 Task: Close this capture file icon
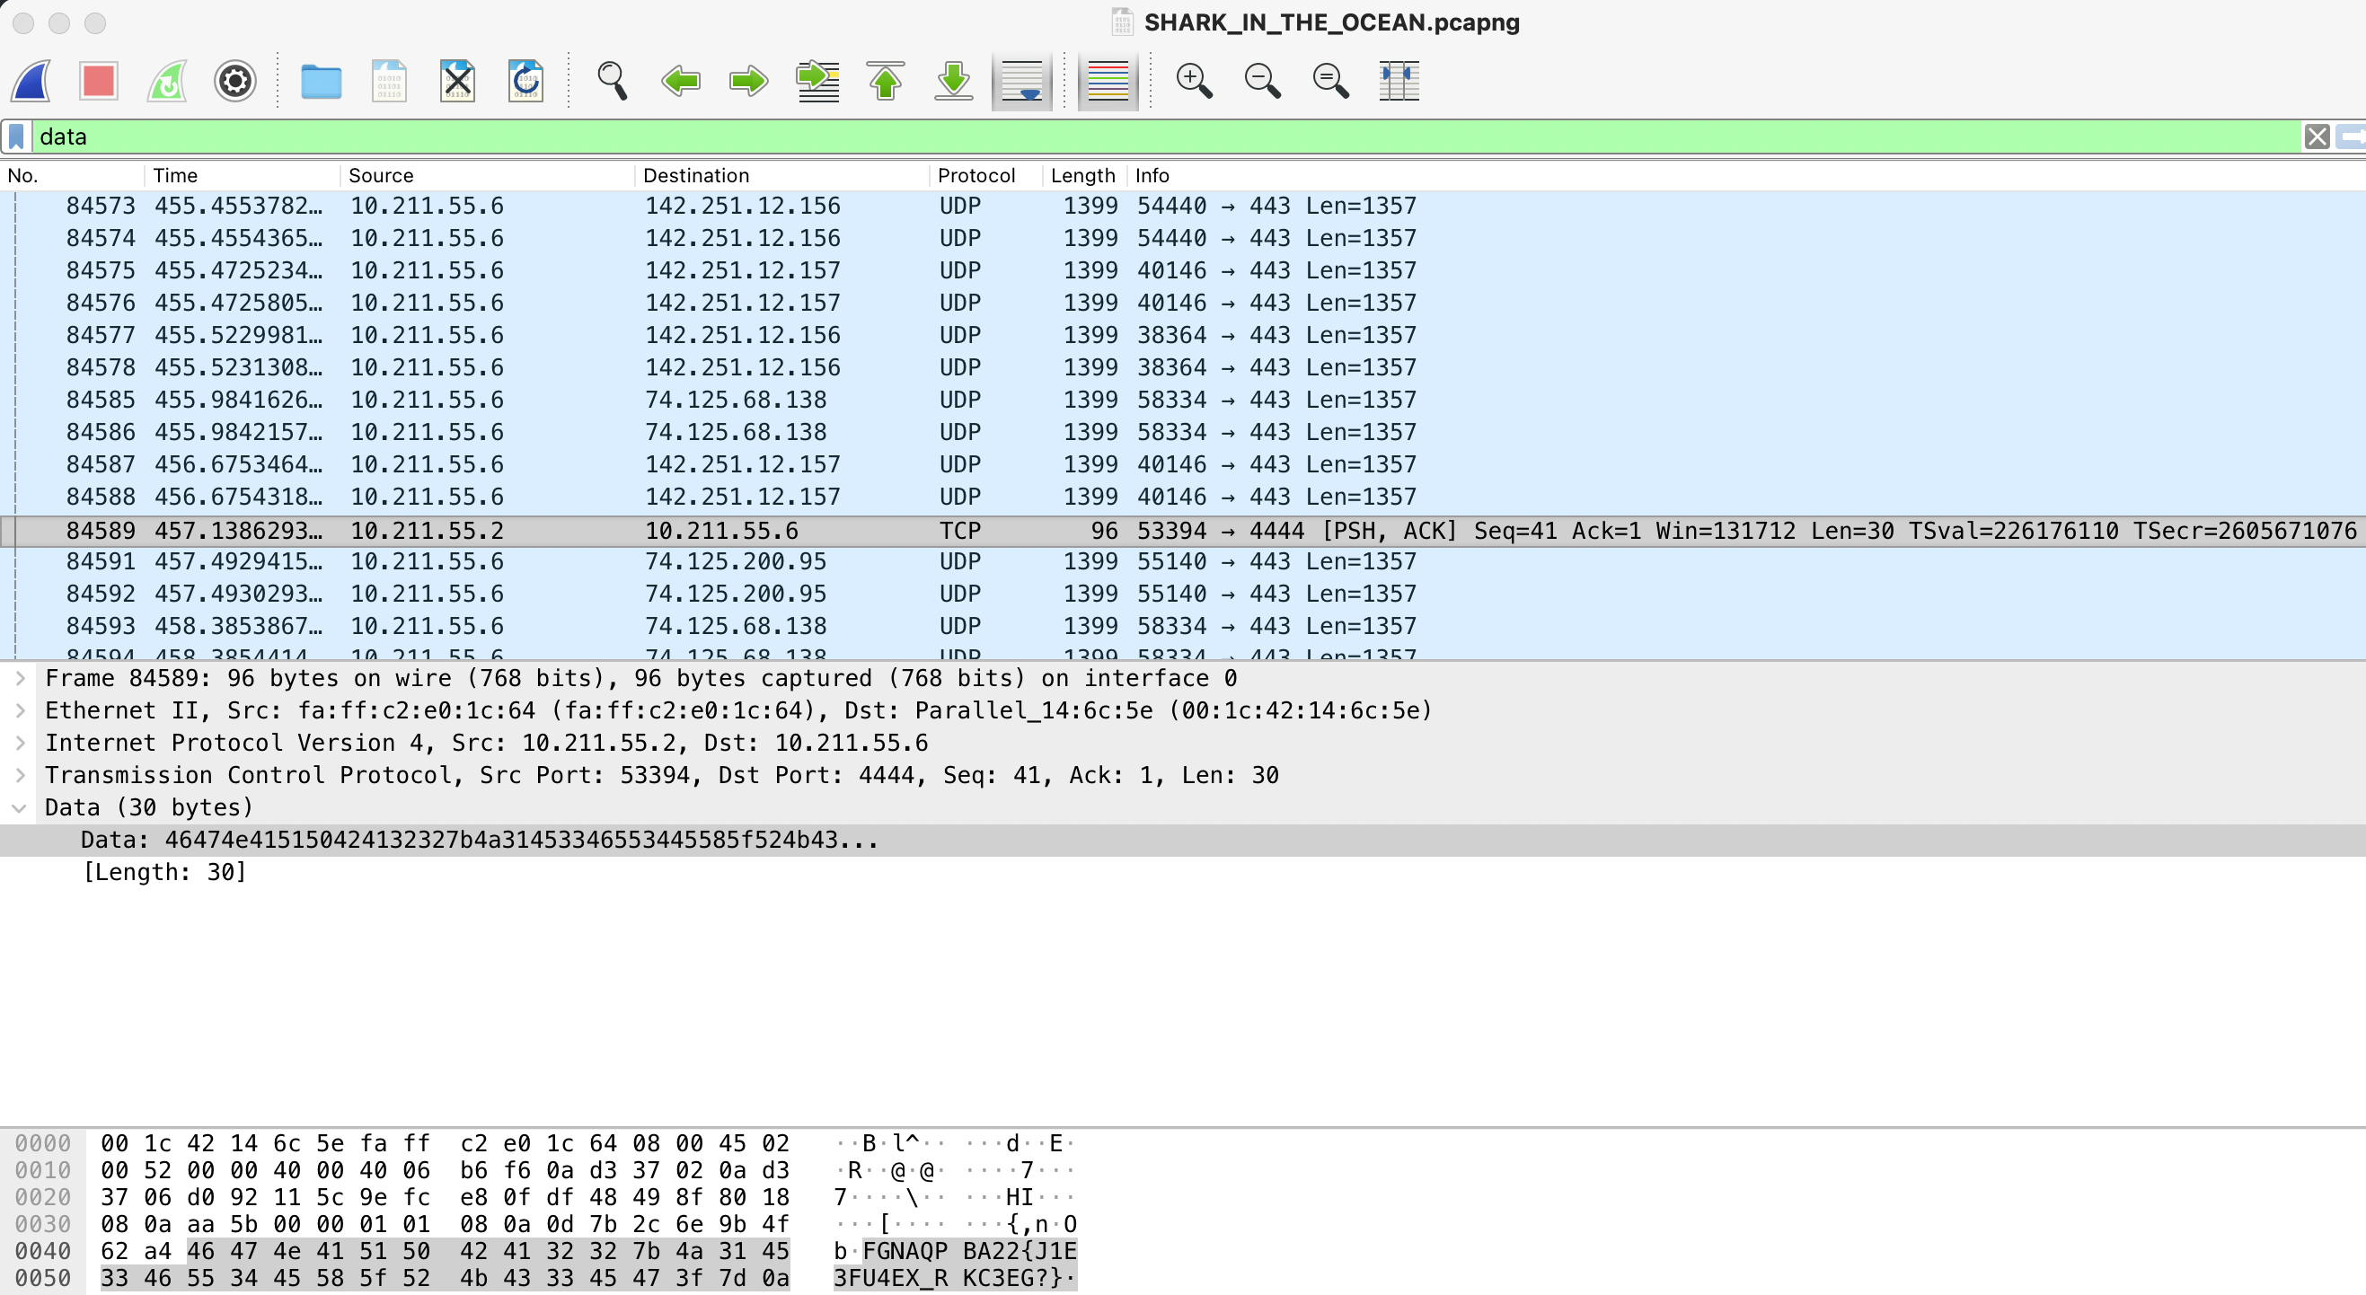[x=457, y=81]
